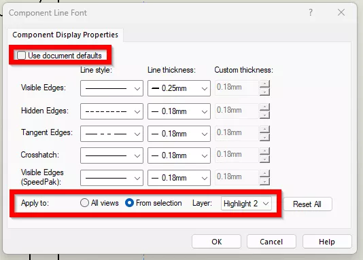Open the SpeedPak Visible Edges thickness dropdown
The image size is (363, 260).
179,178
